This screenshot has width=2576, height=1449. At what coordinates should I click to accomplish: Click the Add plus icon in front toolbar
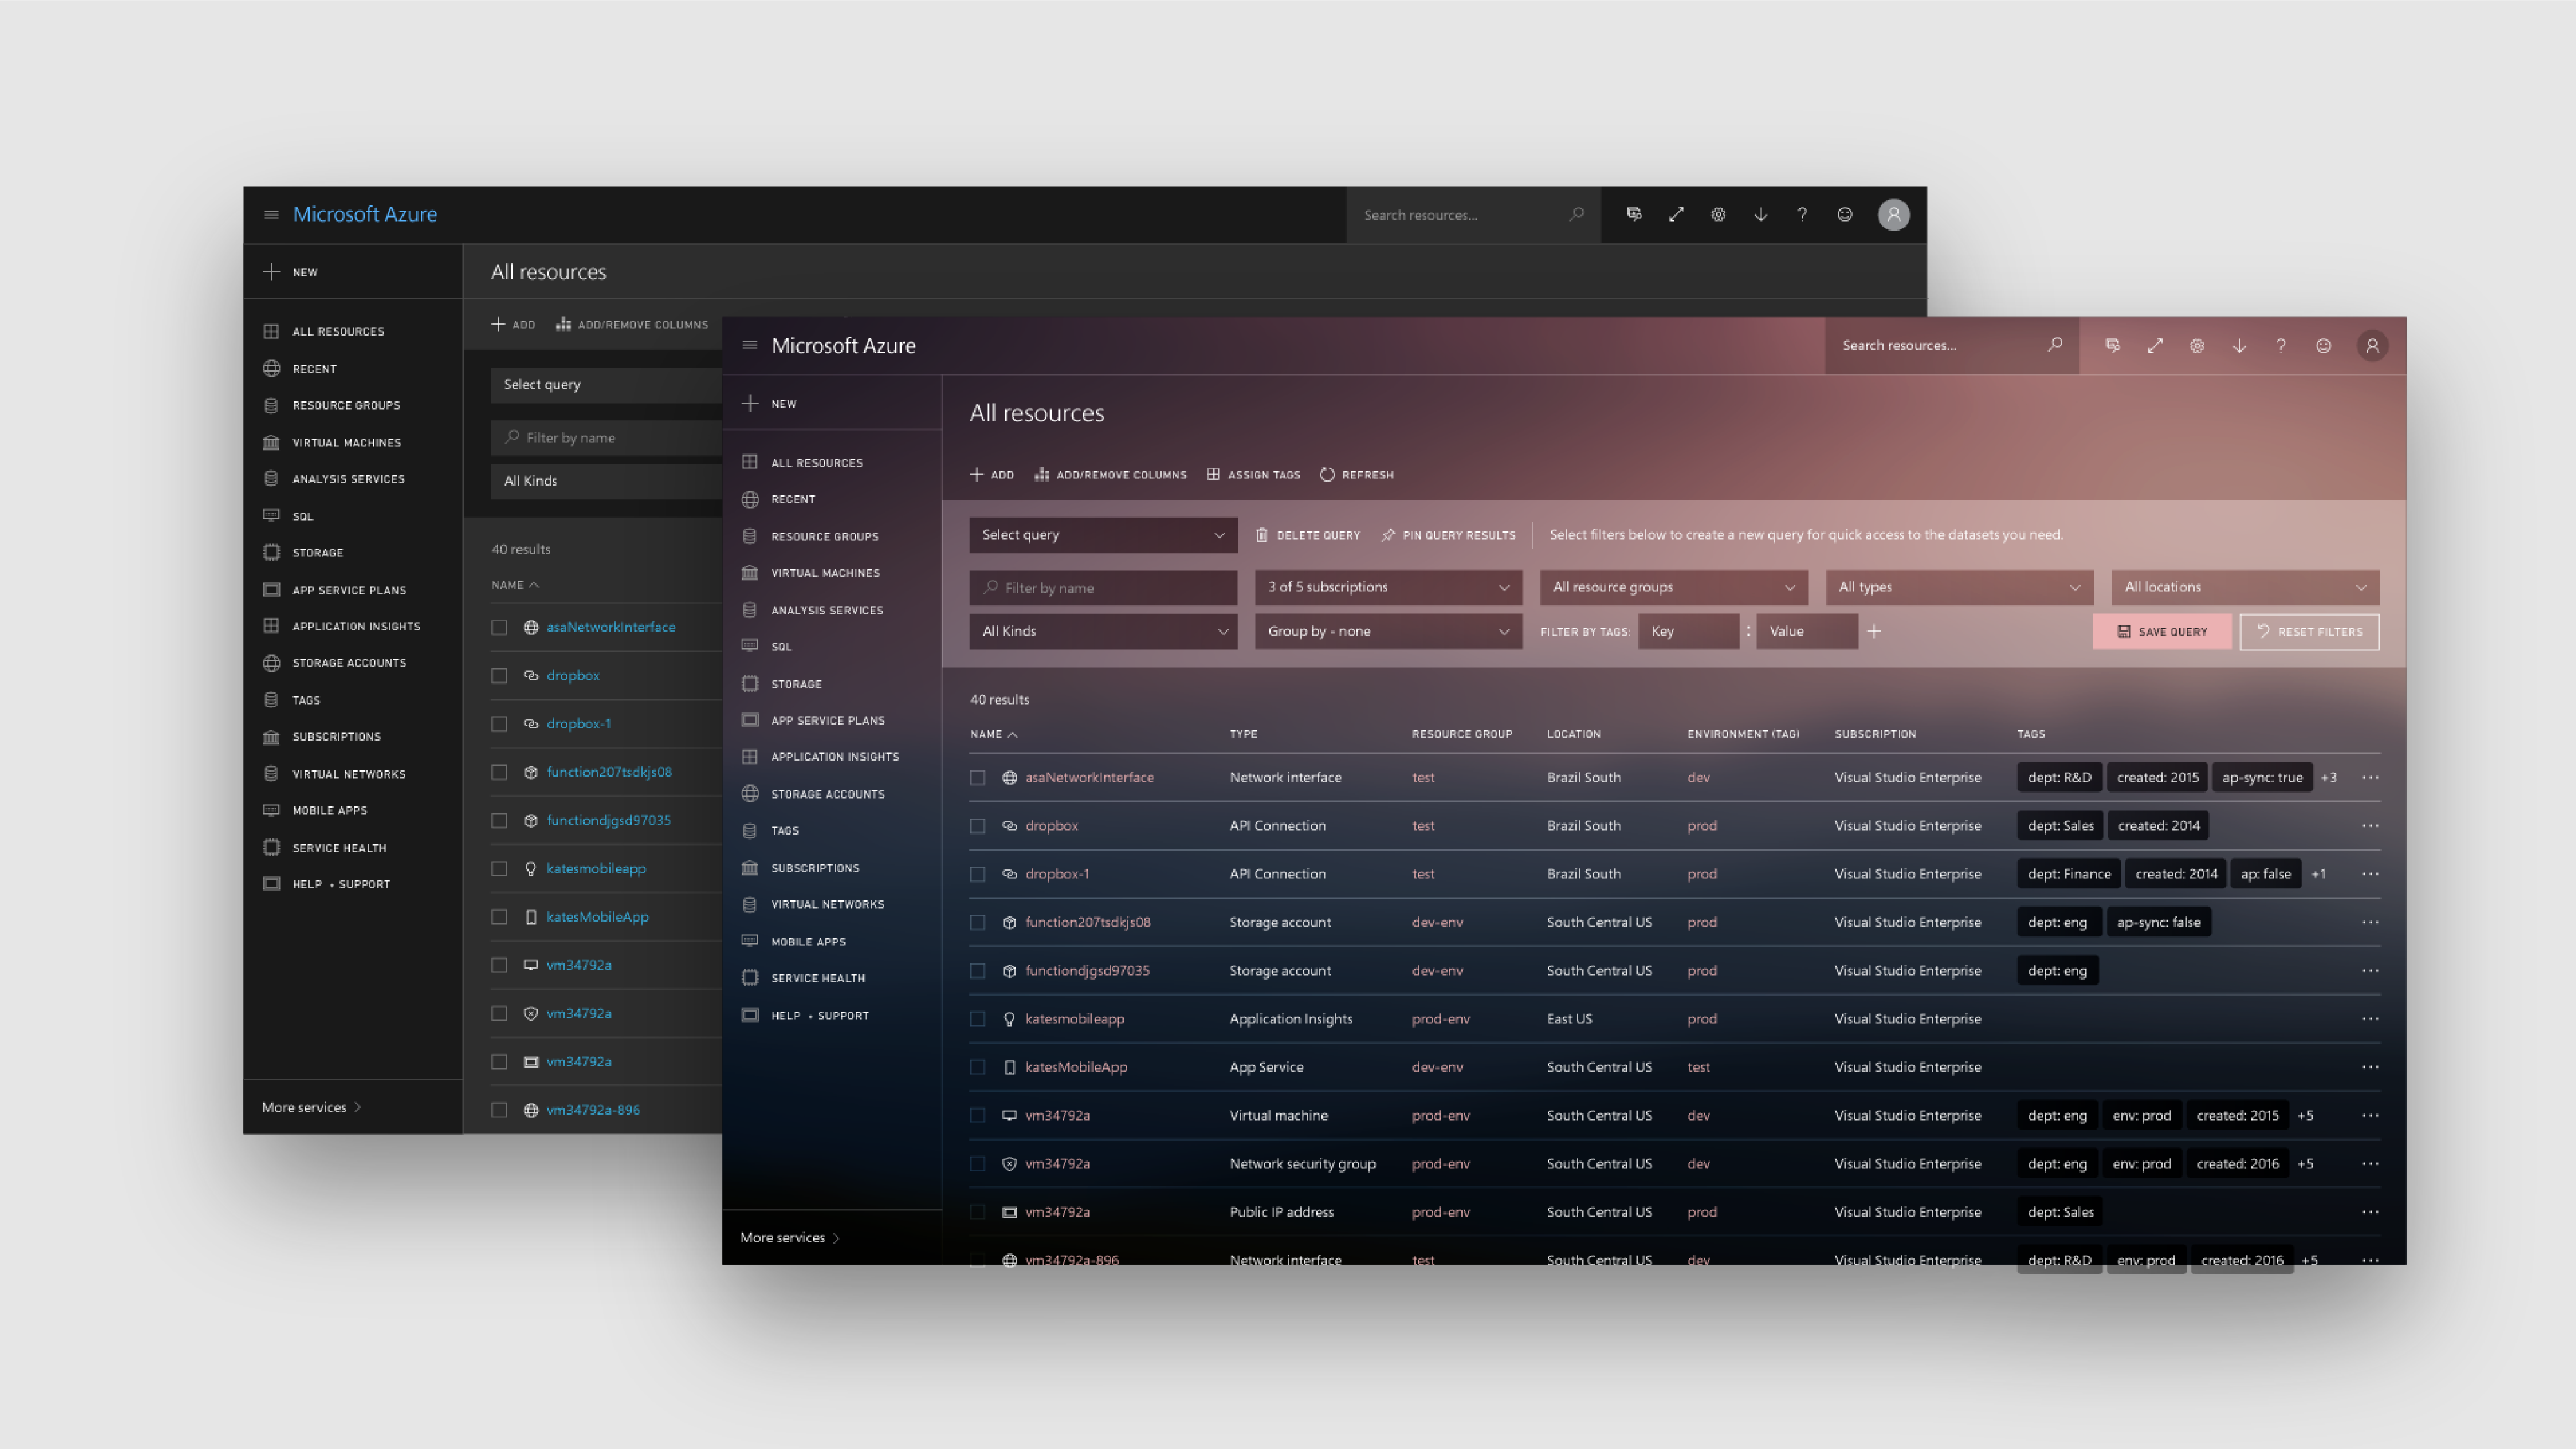pos(977,474)
